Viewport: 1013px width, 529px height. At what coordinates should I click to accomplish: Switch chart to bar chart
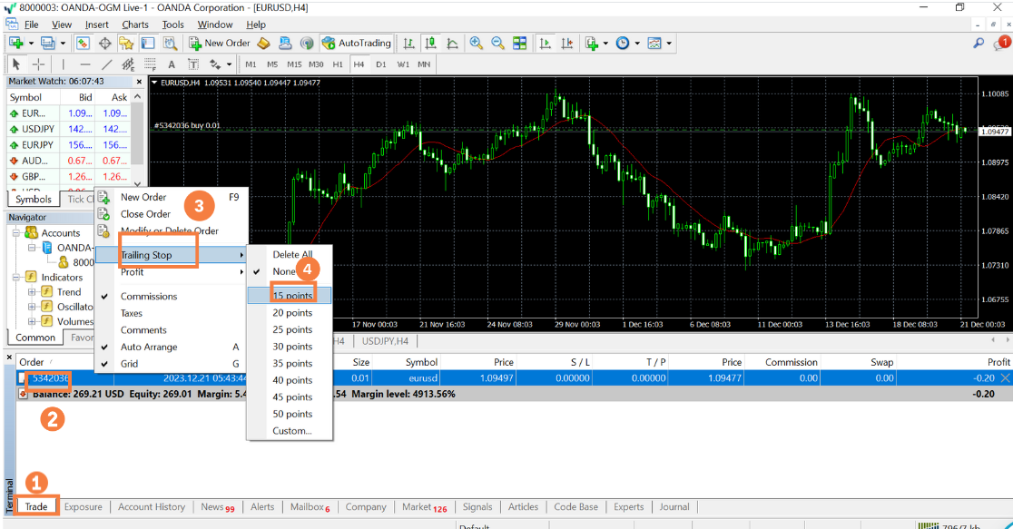point(409,44)
